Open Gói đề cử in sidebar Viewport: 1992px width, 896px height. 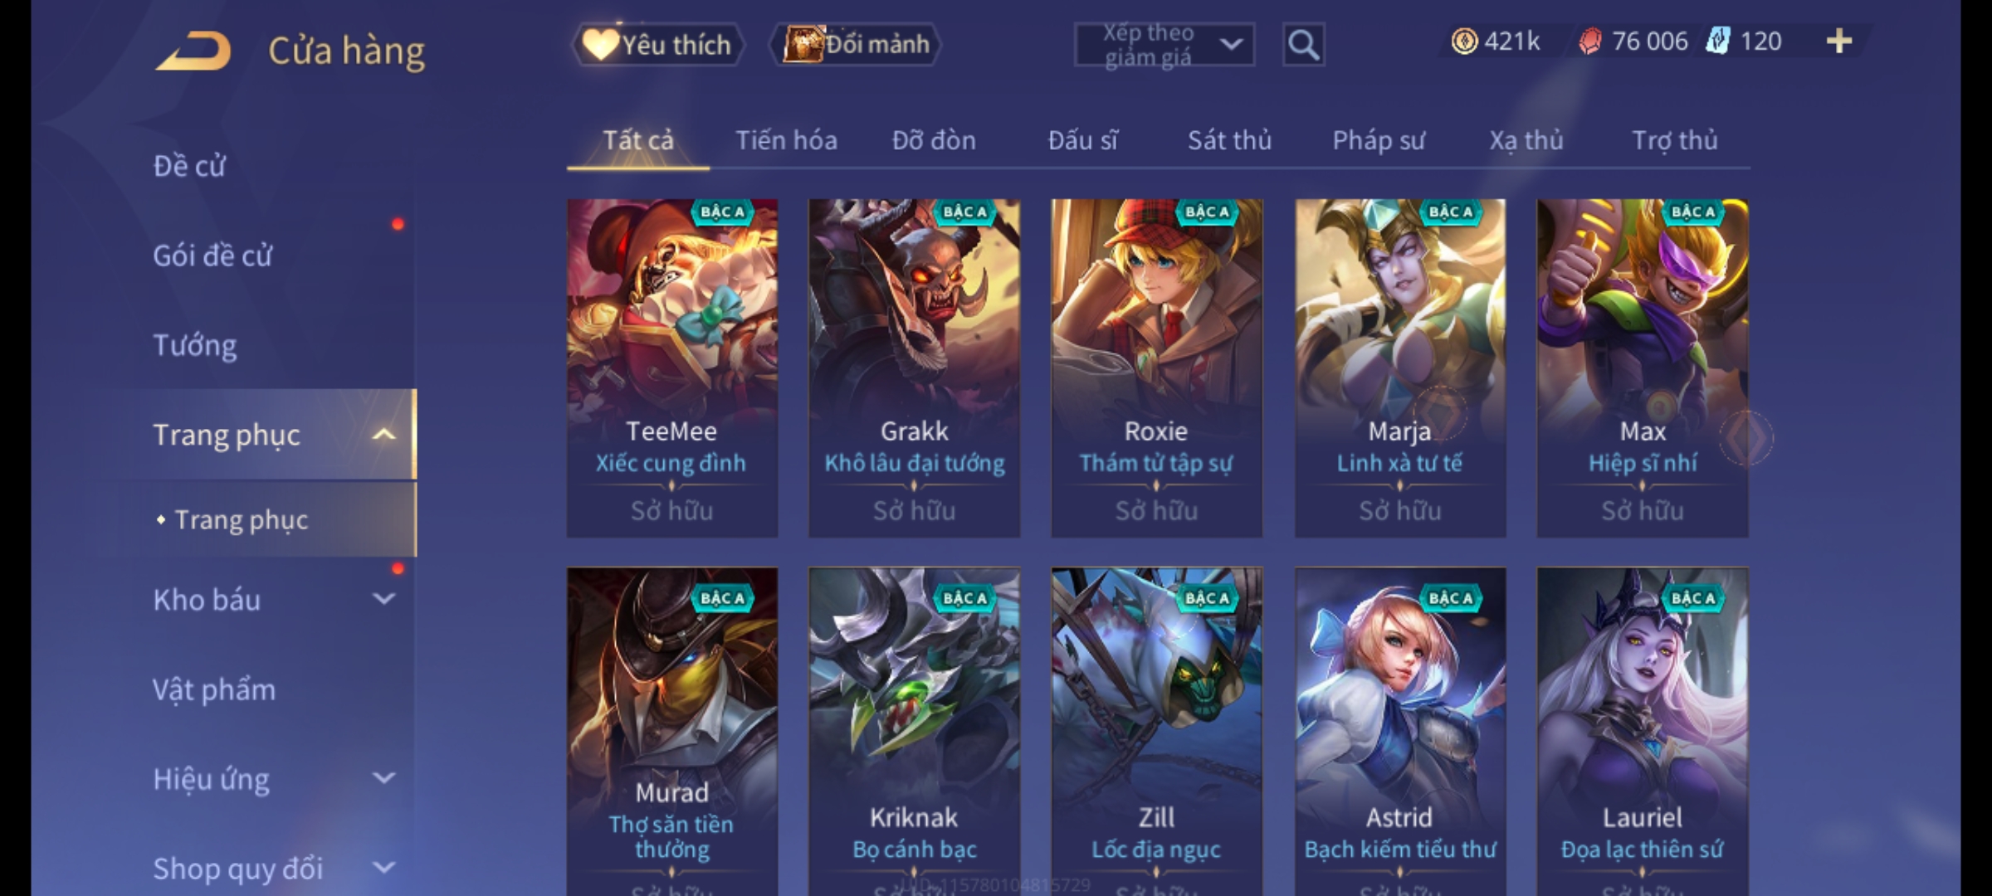click(x=212, y=256)
